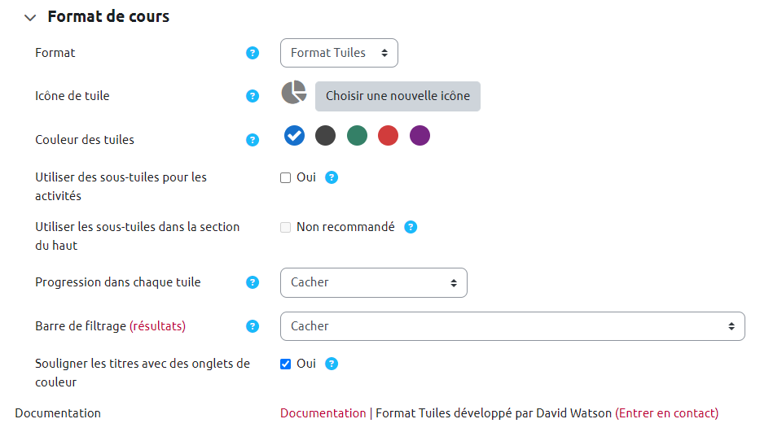The width and height of the screenshot is (760, 432).
Task: Open the Format Tuiles dropdown
Action: point(339,53)
